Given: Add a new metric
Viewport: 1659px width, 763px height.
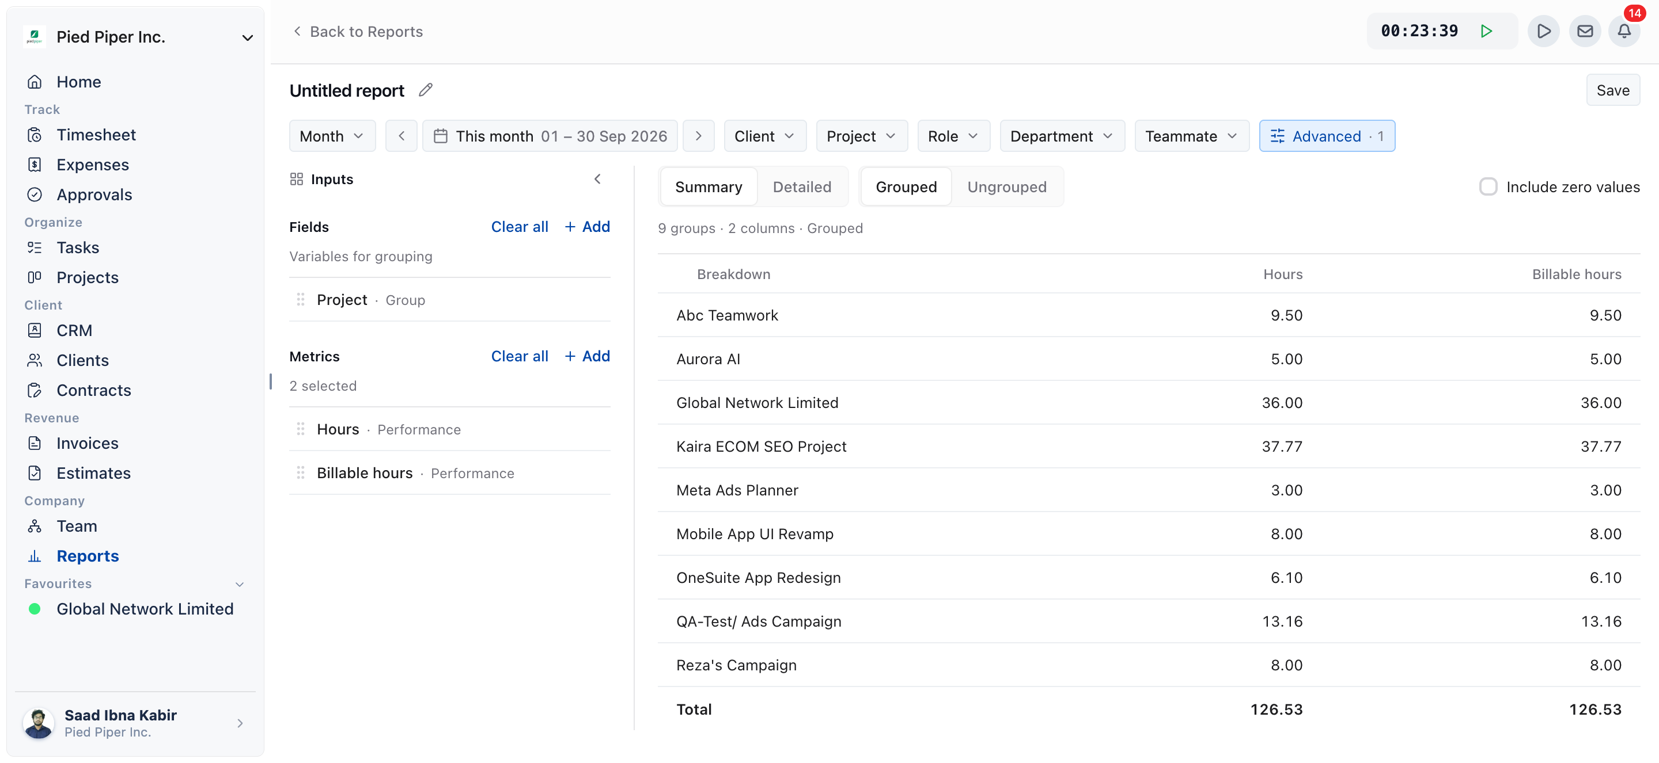Looking at the screenshot, I should coord(587,356).
